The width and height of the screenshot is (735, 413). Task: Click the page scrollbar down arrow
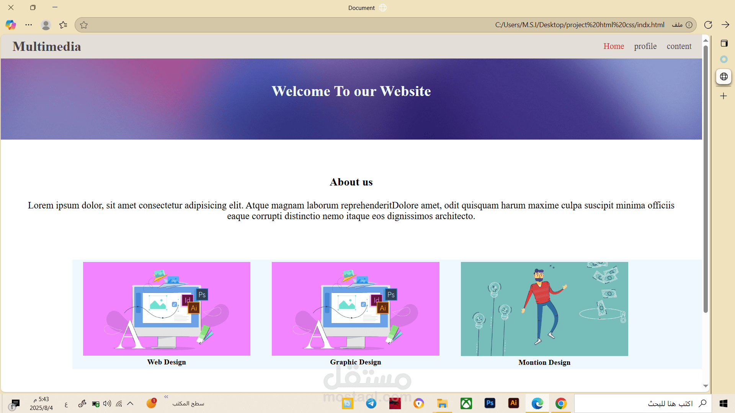(706, 386)
